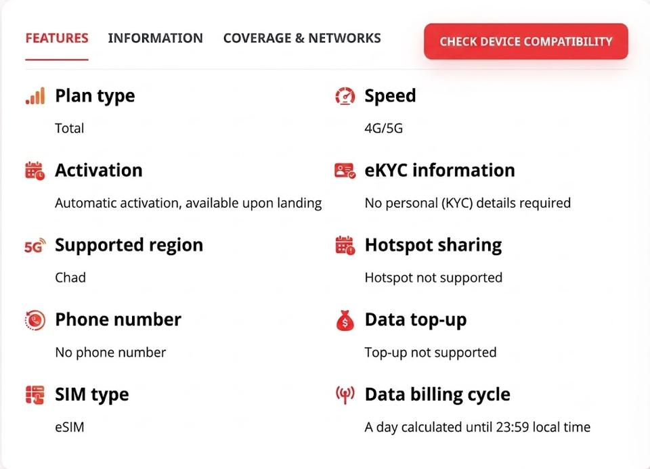This screenshot has height=469, width=650.
Task: Click the ID card icon for eKYC information
Action: coord(345,171)
